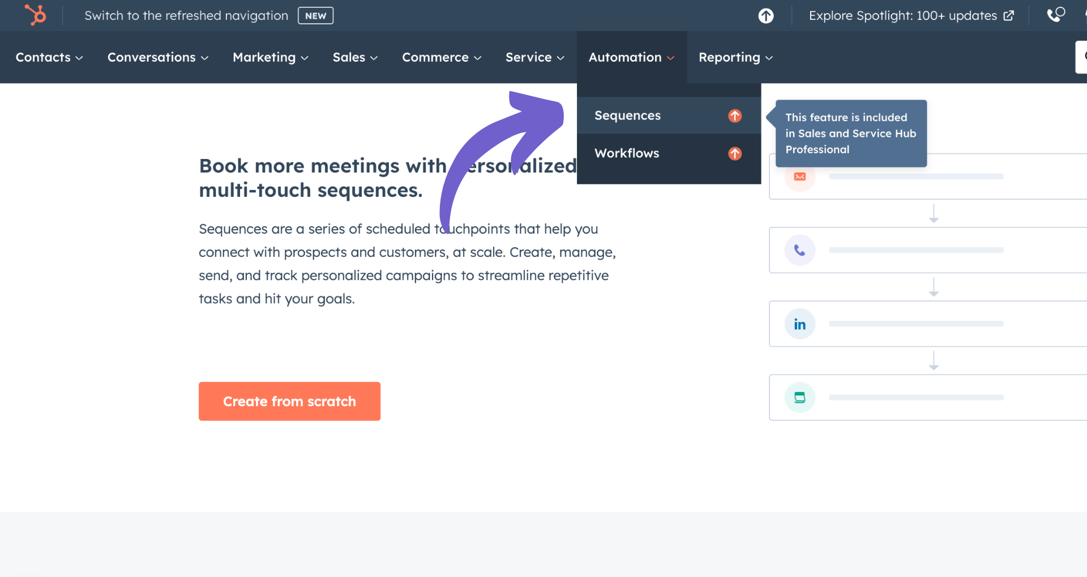Click the search icon at the far right

point(1085,57)
